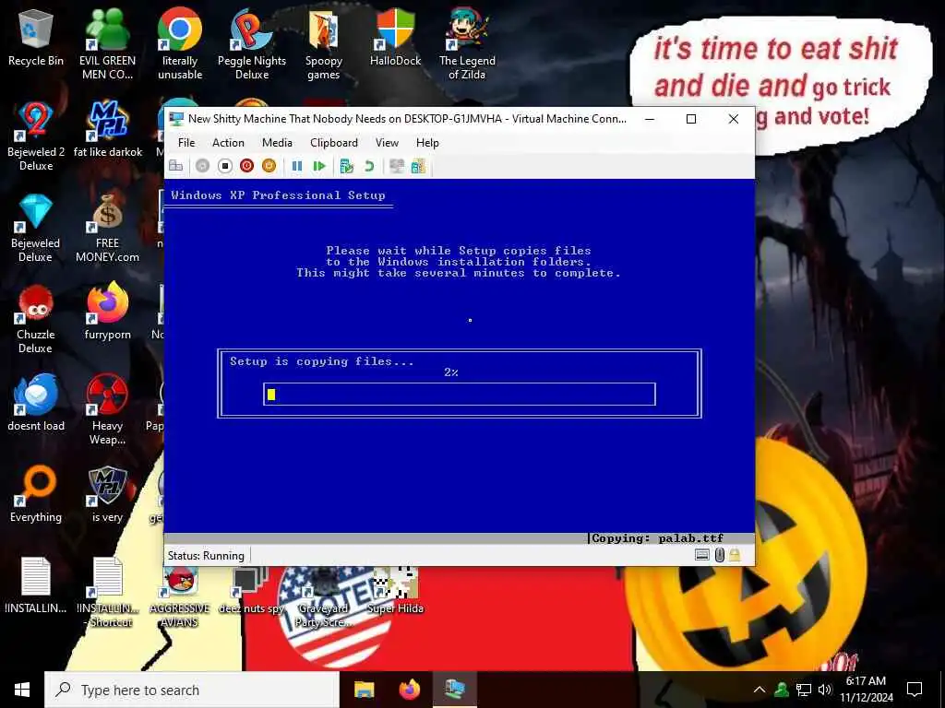This screenshot has width=945, height=708.
Task: Save the VM state with the orange icon
Action: point(269,166)
